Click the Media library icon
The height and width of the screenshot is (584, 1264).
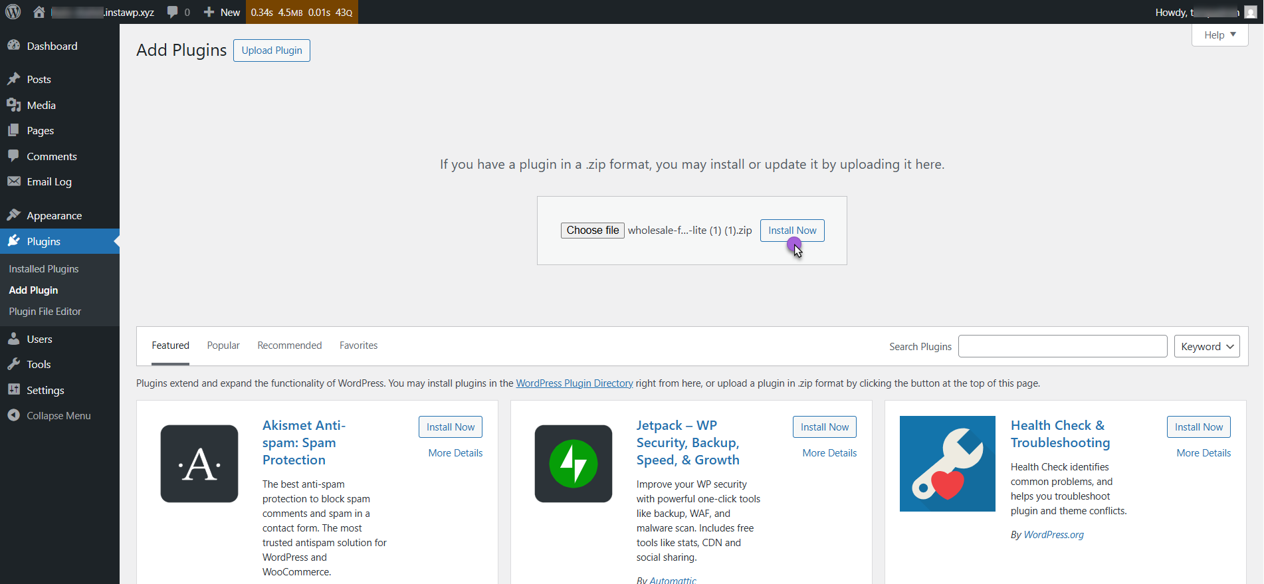(x=14, y=105)
